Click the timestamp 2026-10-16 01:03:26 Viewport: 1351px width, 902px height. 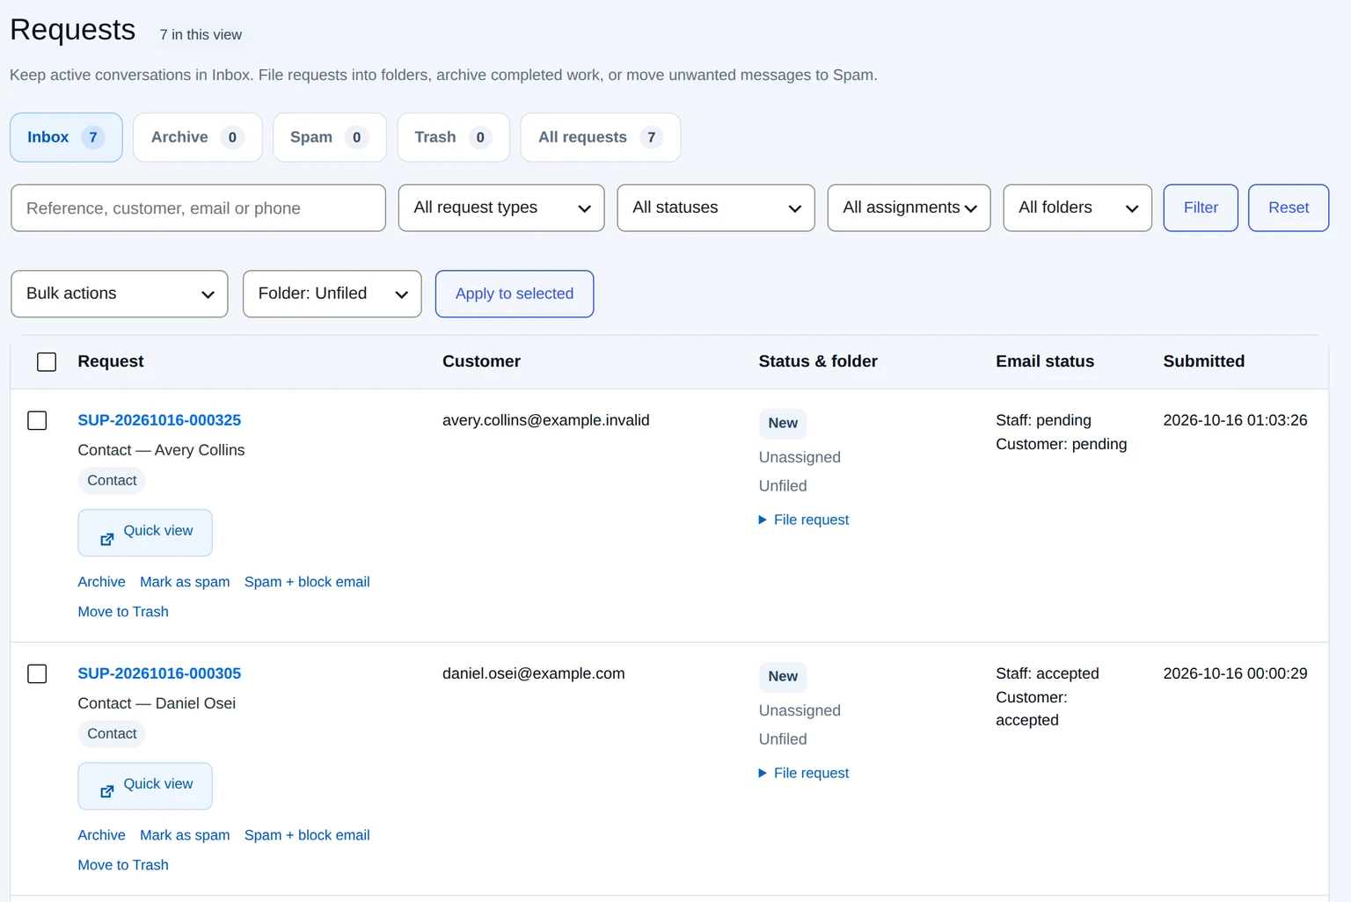[x=1235, y=420]
